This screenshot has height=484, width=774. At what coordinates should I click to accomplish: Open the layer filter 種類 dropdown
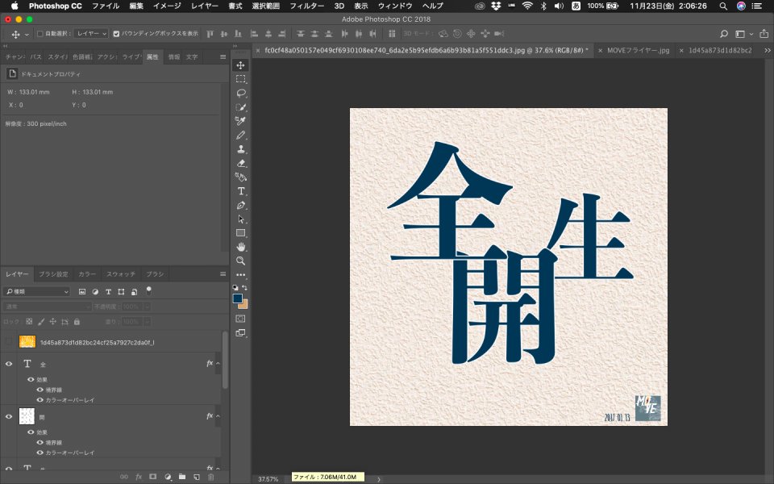pyautogui.click(x=37, y=291)
